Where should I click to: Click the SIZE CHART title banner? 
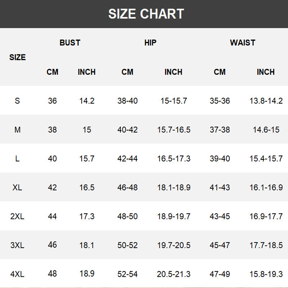tap(144, 14)
